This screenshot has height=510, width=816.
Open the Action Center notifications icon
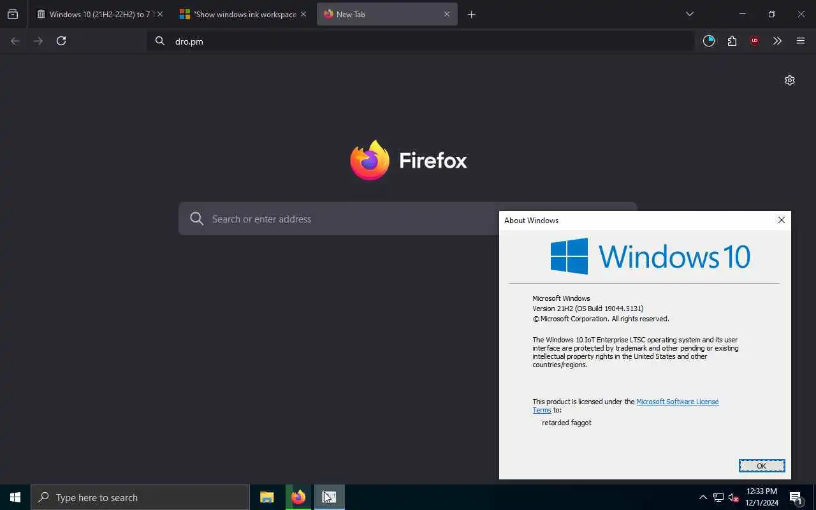796,497
